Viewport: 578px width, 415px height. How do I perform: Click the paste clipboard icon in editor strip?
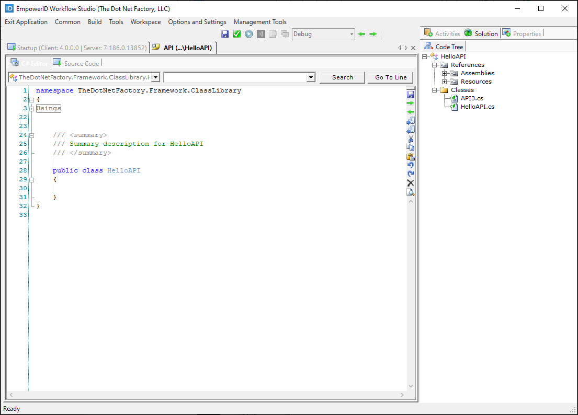(x=411, y=156)
